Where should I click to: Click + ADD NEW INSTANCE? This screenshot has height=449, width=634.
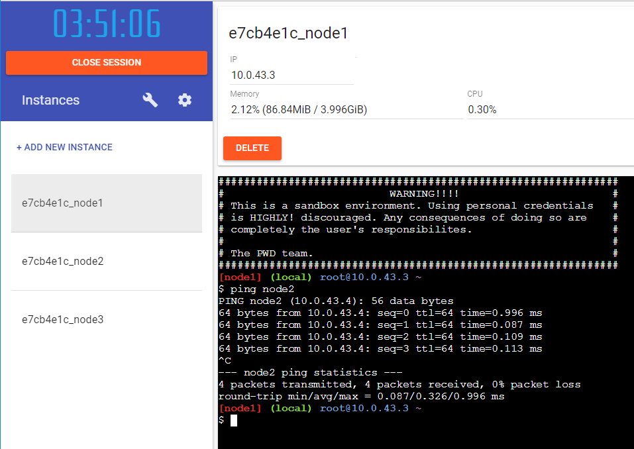[x=64, y=147]
